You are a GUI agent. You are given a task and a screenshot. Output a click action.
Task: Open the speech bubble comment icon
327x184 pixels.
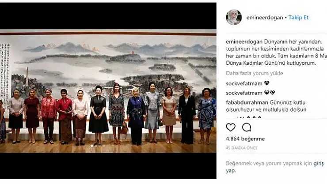pyautogui.click(x=247, y=127)
